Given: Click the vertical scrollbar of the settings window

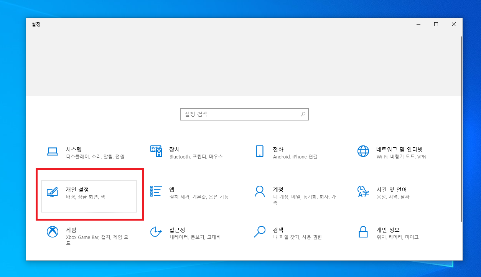Looking at the screenshot, I should click(461, 129).
